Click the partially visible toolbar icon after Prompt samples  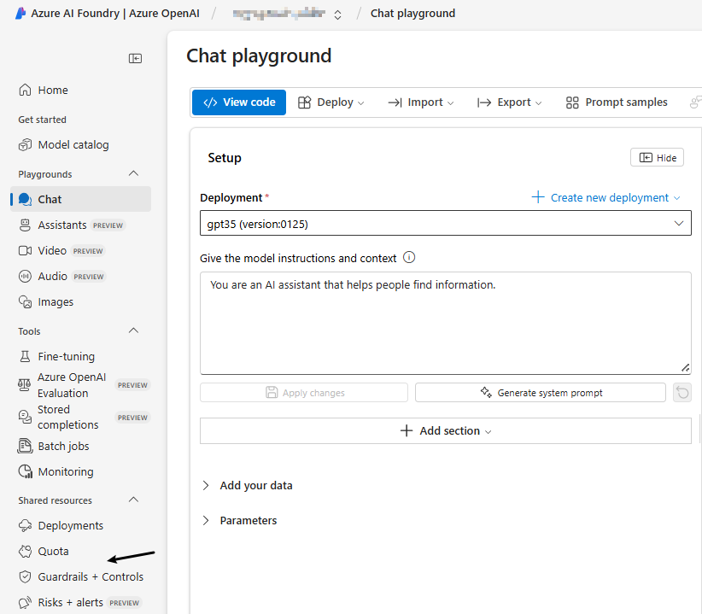[696, 102]
